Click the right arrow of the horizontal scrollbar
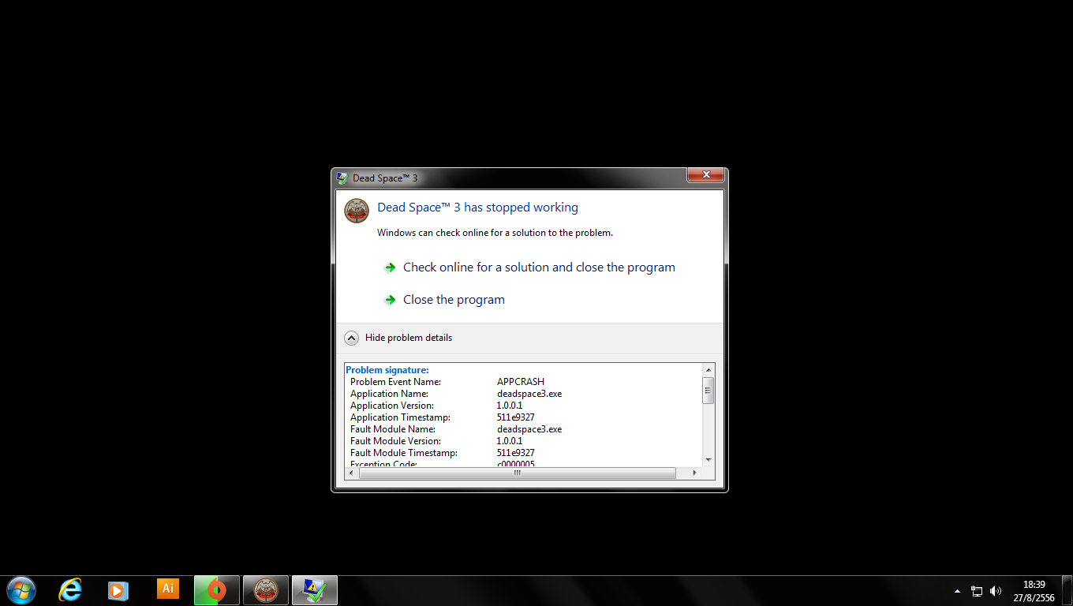Screen dimensions: 1073x606 pos(694,473)
